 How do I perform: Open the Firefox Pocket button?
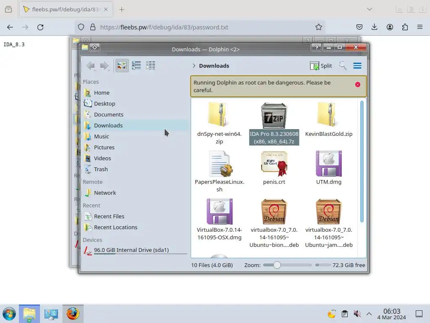pos(359,27)
